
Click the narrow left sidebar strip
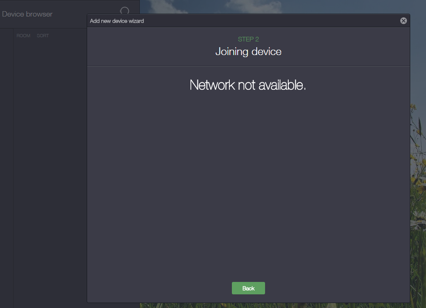[x=6, y=166]
